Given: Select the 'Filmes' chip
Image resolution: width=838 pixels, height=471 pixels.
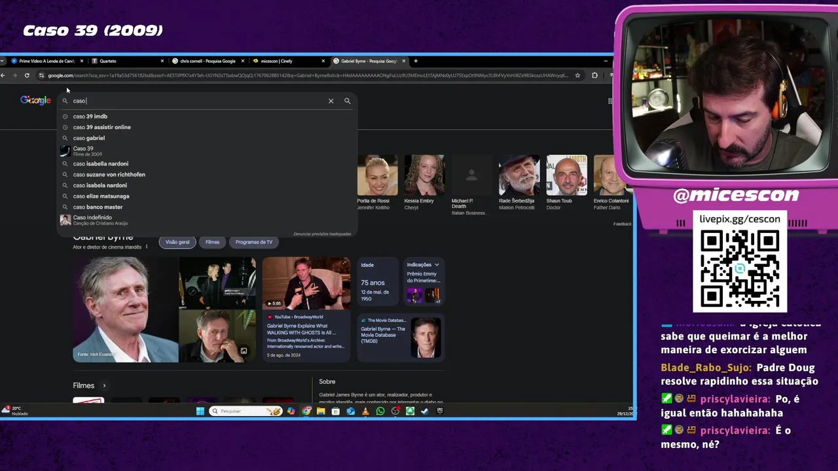Looking at the screenshot, I should (212, 242).
